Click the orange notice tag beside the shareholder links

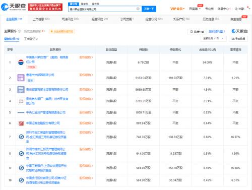click(x=62, y=31)
